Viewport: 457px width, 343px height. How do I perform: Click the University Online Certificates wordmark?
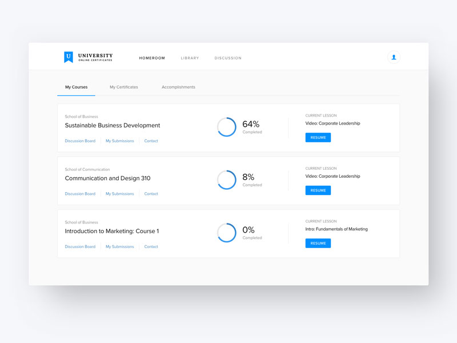95,57
